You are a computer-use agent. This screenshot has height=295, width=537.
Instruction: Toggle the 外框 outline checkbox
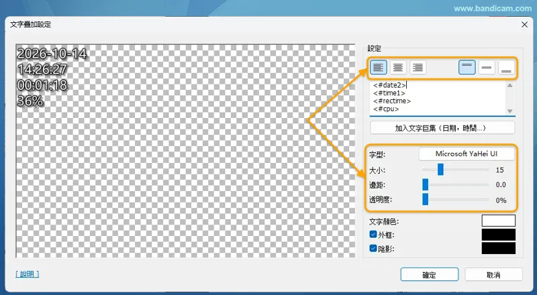click(x=373, y=235)
